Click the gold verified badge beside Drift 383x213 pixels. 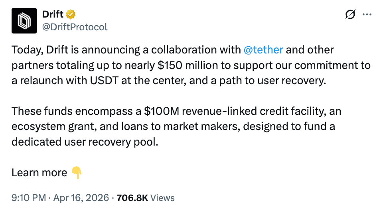[71, 15]
